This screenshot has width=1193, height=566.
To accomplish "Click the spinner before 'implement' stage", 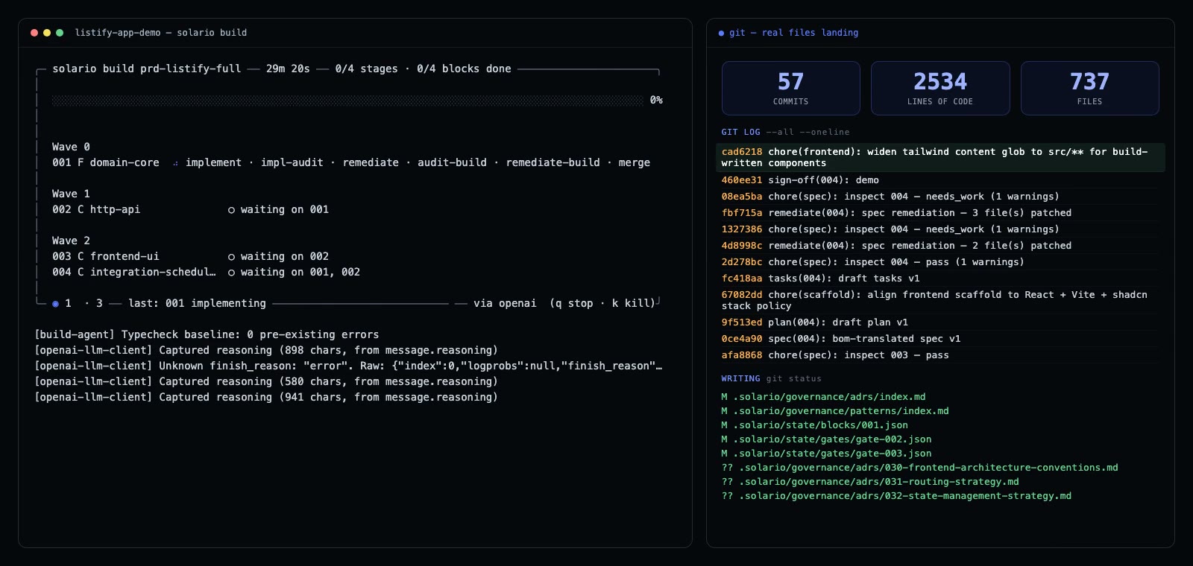I will click(175, 163).
